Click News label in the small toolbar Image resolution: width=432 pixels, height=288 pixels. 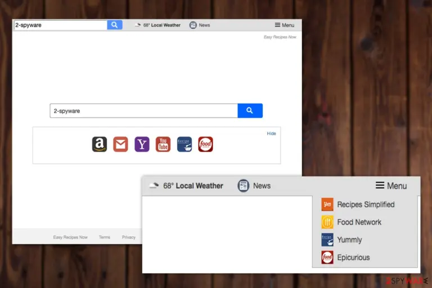204,25
